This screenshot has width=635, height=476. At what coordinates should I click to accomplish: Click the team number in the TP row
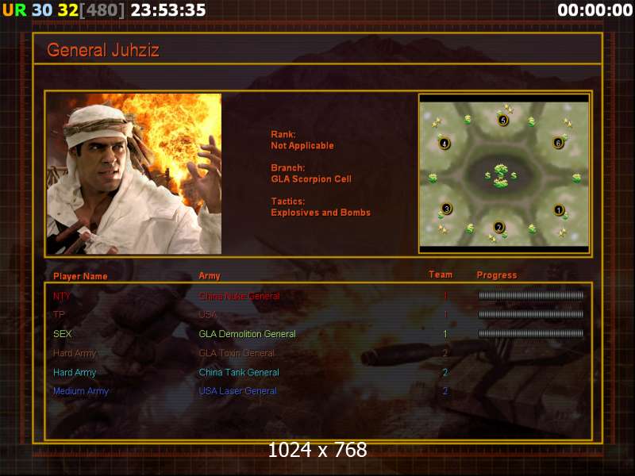pyautogui.click(x=445, y=314)
